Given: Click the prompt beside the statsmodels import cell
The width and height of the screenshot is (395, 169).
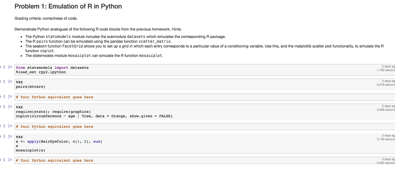Looking at the screenshot, I should tap(6, 67).
